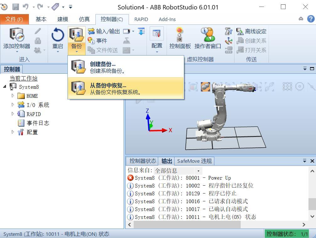Switch to the RAPID ribbon tab

pyautogui.click(x=141, y=19)
